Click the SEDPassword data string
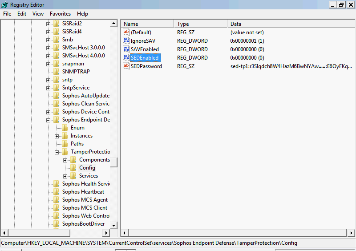 click(x=291, y=66)
